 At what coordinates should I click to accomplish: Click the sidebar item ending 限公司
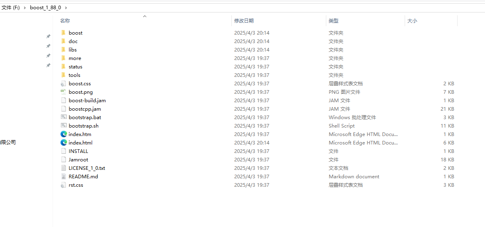click(8, 142)
